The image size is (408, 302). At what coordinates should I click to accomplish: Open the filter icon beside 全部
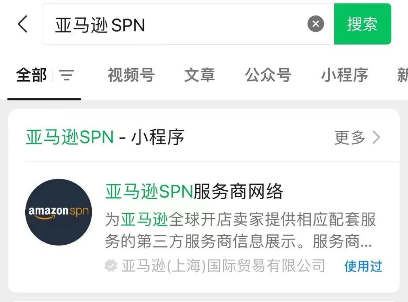66,75
